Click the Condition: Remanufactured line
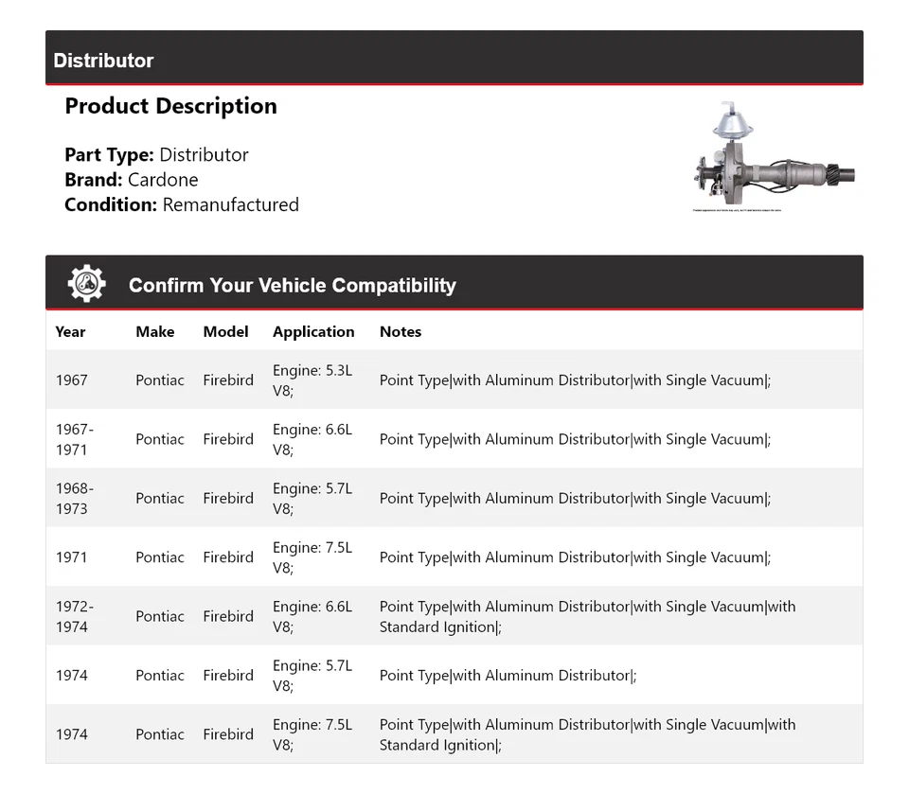909x794 pixels. click(182, 204)
